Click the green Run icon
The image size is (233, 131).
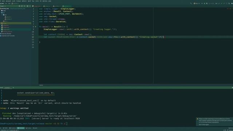tap(202, 3)
